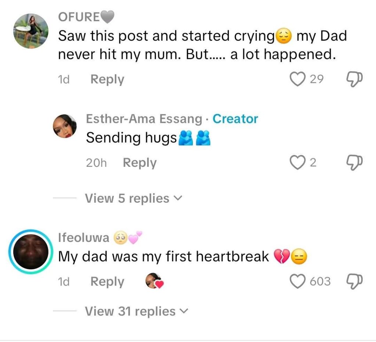Expand View 5 replies
Image resolution: width=376 pixels, height=342 pixels.
click(127, 198)
